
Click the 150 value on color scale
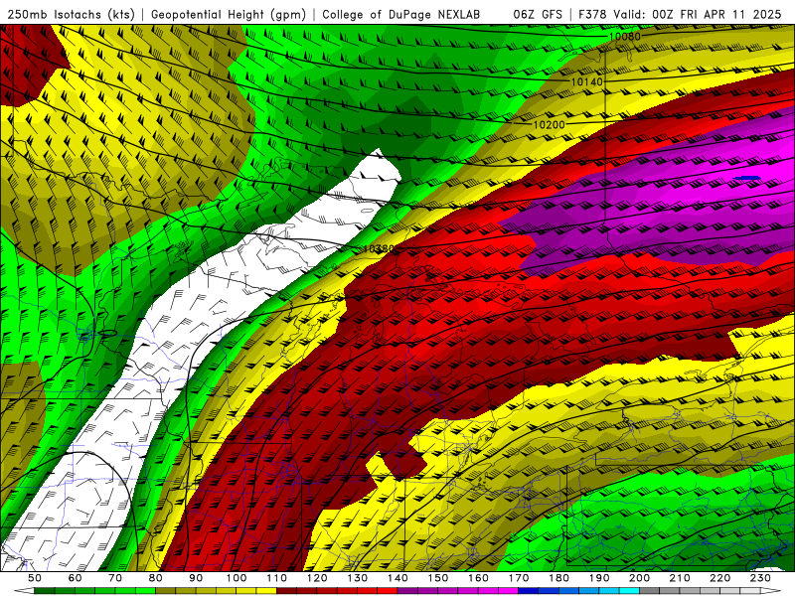pos(438,578)
